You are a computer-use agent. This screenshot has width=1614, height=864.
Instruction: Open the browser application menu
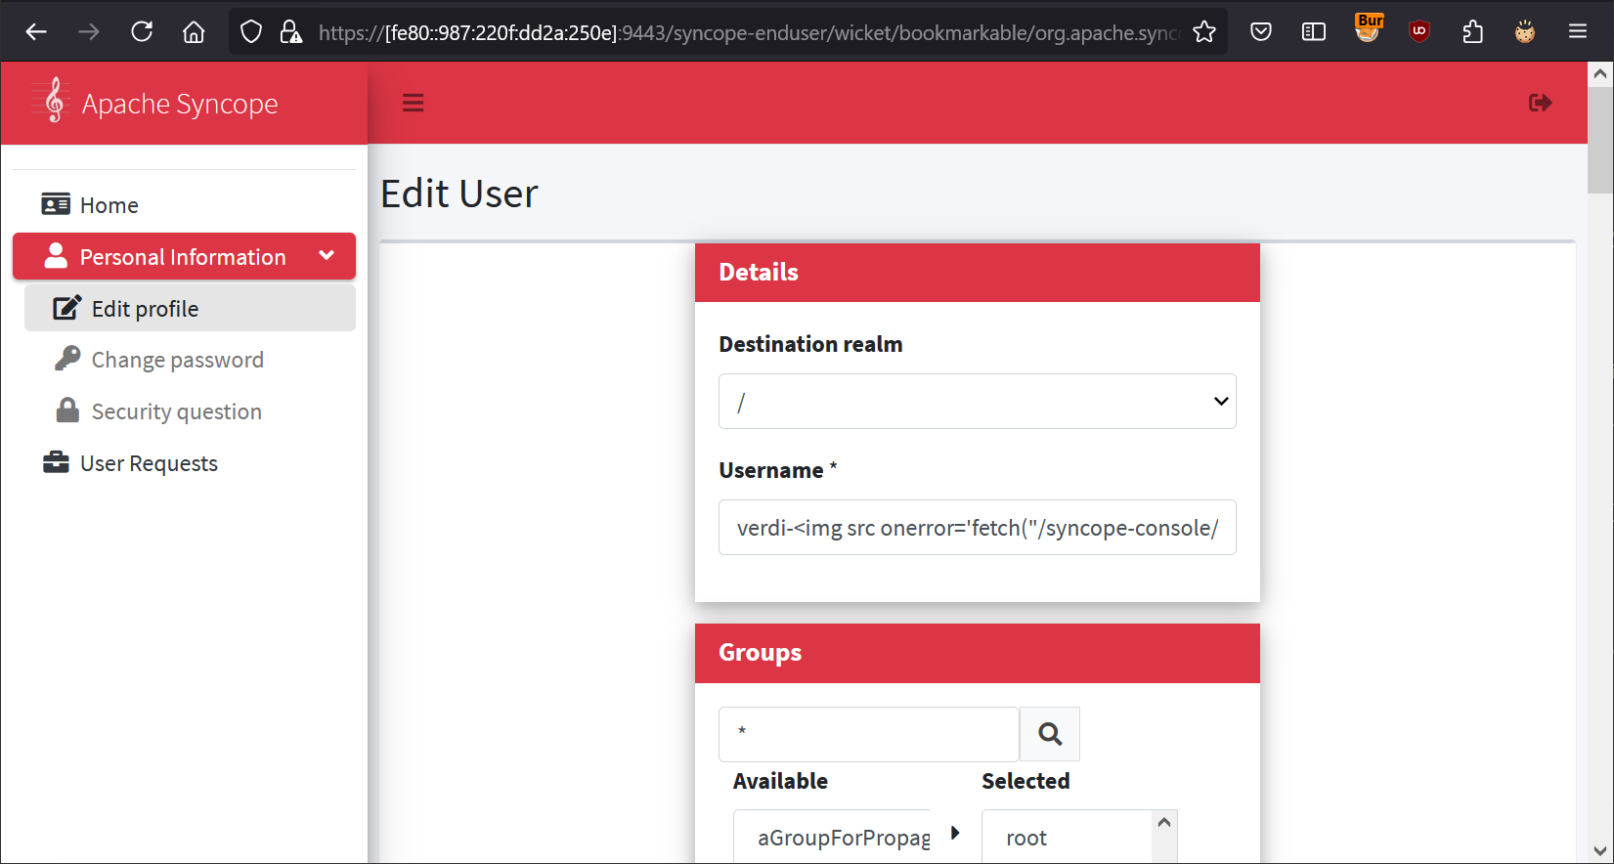pyautogui.click(x=1578, y=32)
